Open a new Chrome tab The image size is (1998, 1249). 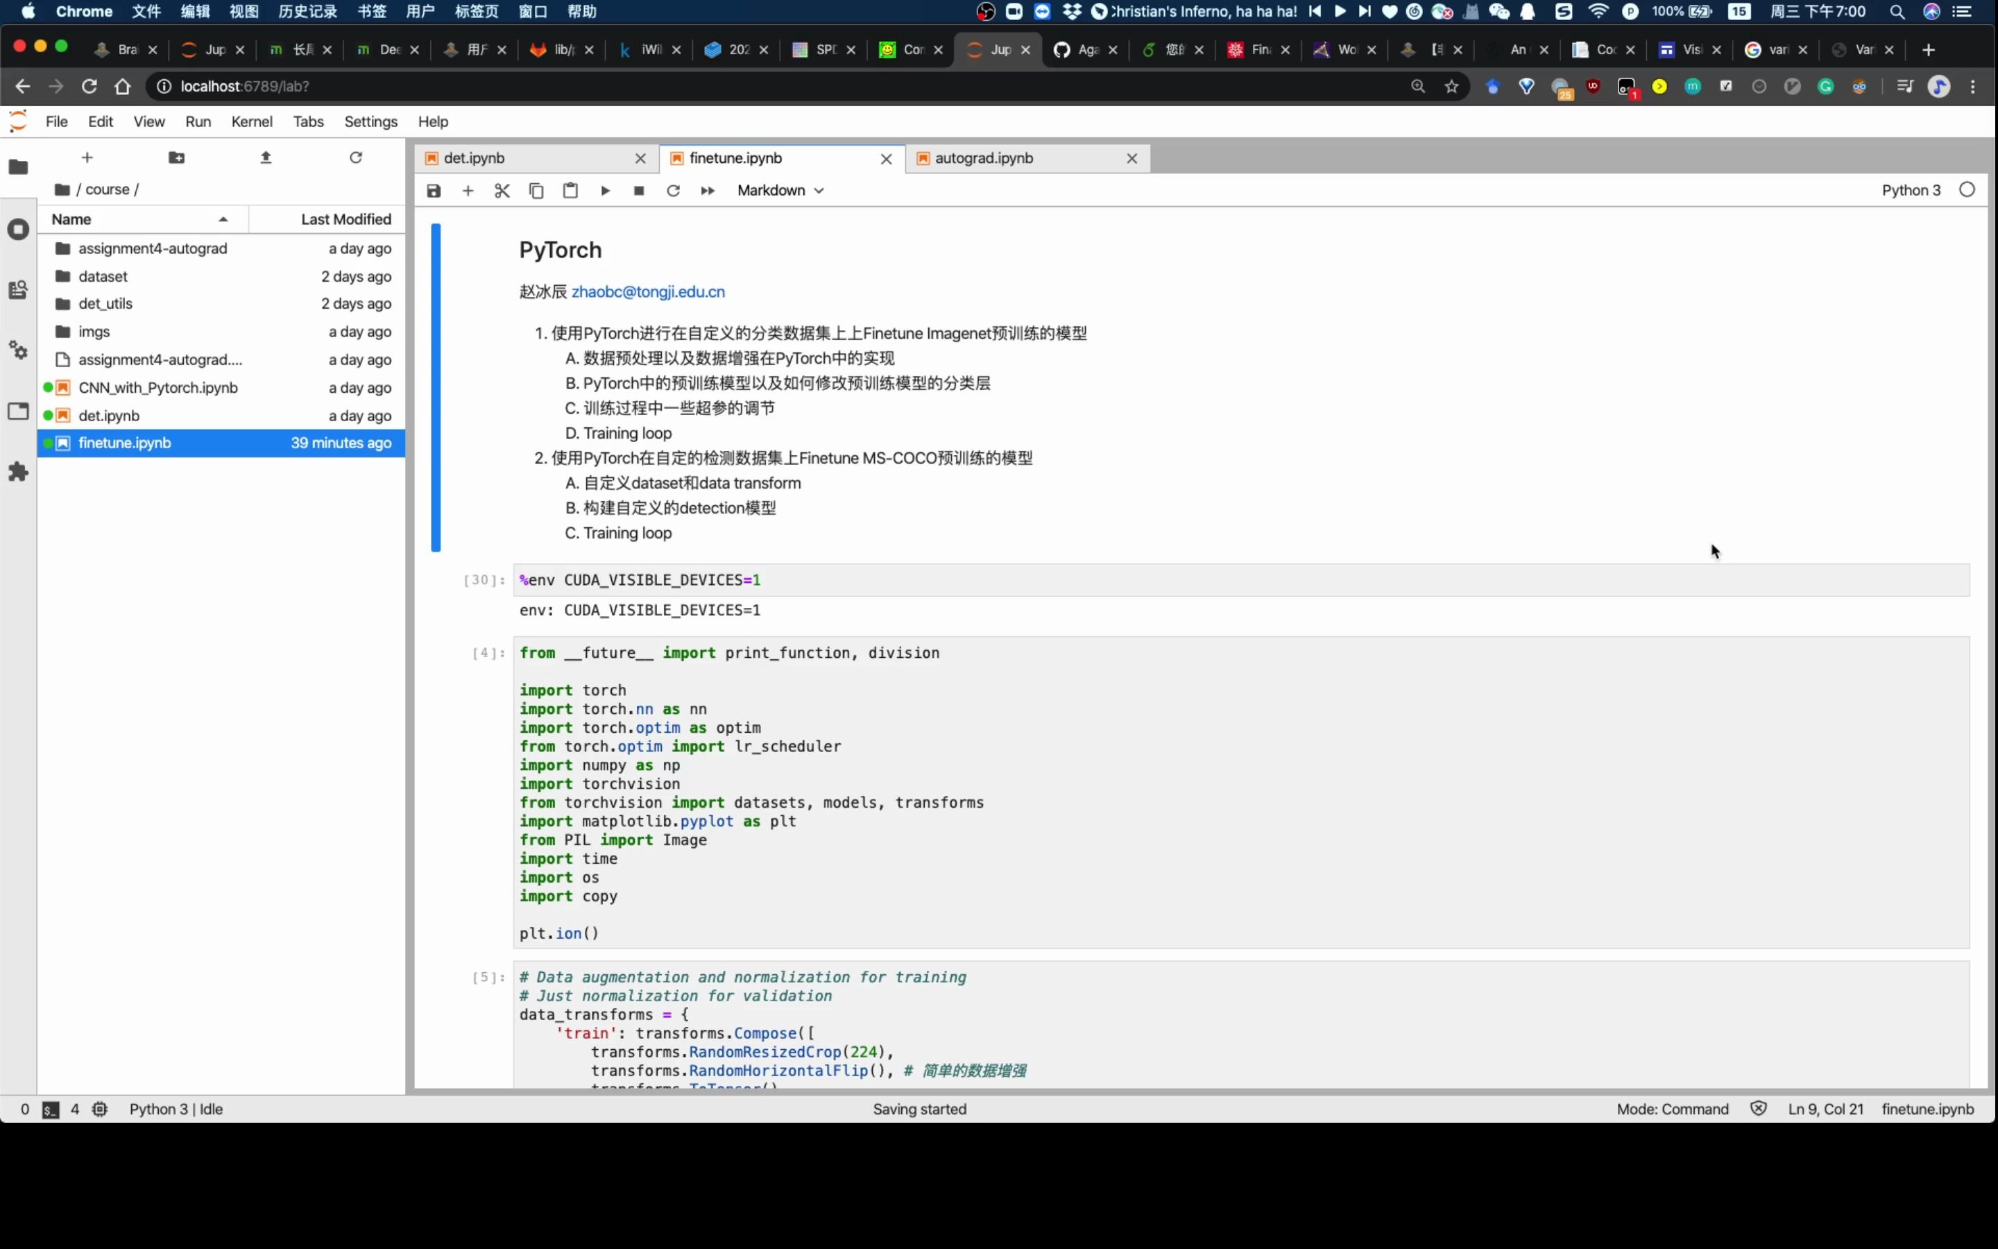click(1929, 49)
